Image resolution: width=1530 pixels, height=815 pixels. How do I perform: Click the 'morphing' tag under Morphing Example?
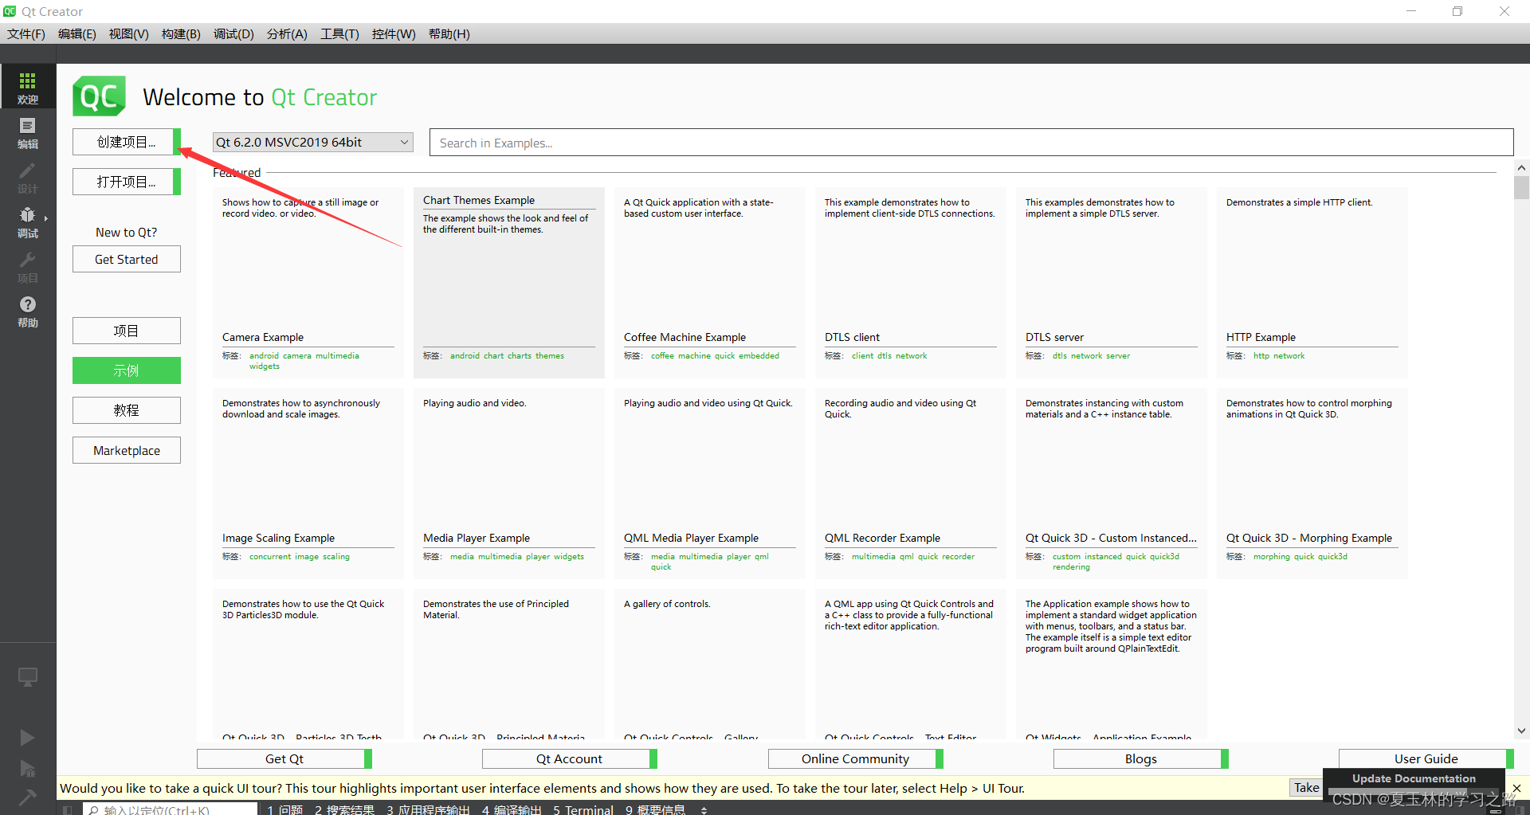tap(1272, 557)
